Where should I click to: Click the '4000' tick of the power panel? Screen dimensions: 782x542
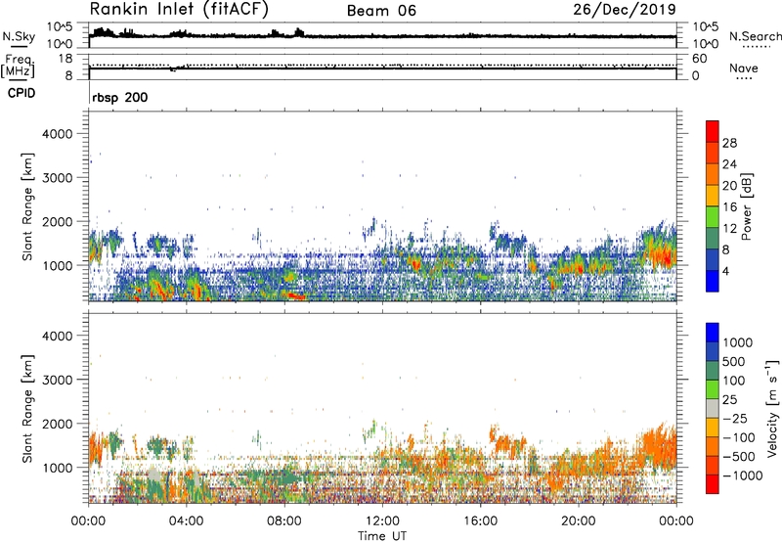click(x=58, y=134)
